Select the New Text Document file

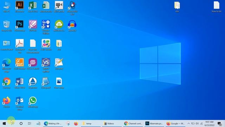pyautogui.click(x=33, y=46)
